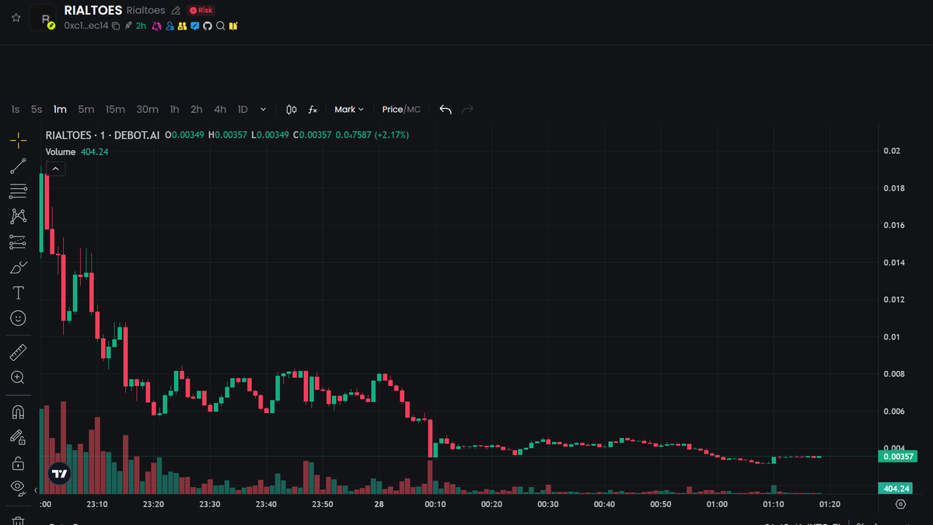This screenshot has height=525, width=933.
Task: Toggle the magnet snapping mode
Action: (18, 411)
